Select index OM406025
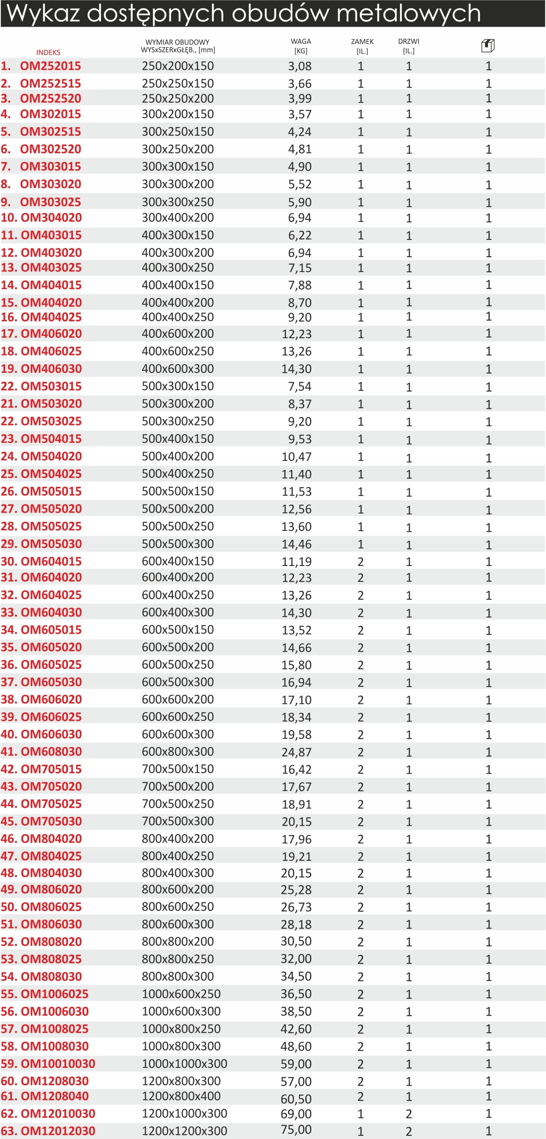The width and height of the screenshot is (546, 1139). (51, 351)
